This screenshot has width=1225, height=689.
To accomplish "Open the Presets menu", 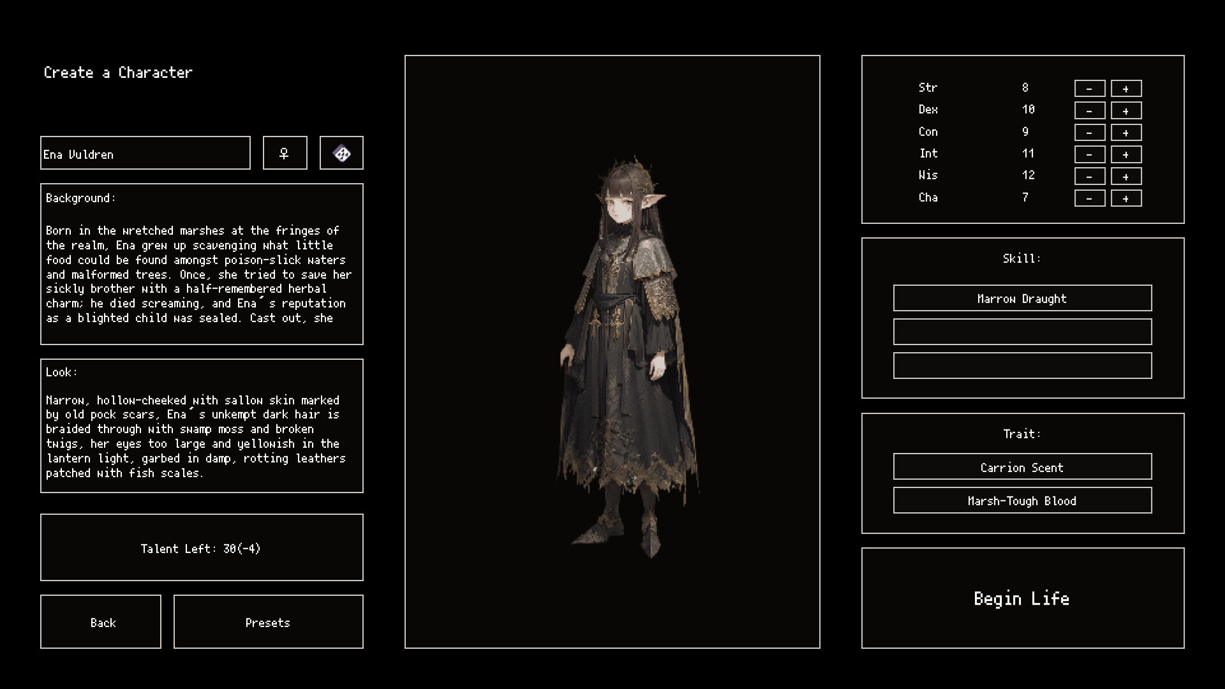I will click(268, 622).
